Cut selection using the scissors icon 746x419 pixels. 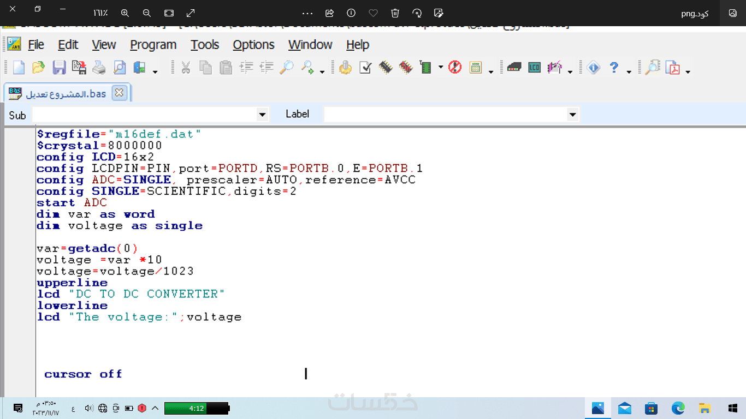click(186, 68)
